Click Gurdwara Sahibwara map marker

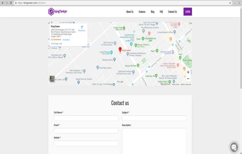point(128,54)
